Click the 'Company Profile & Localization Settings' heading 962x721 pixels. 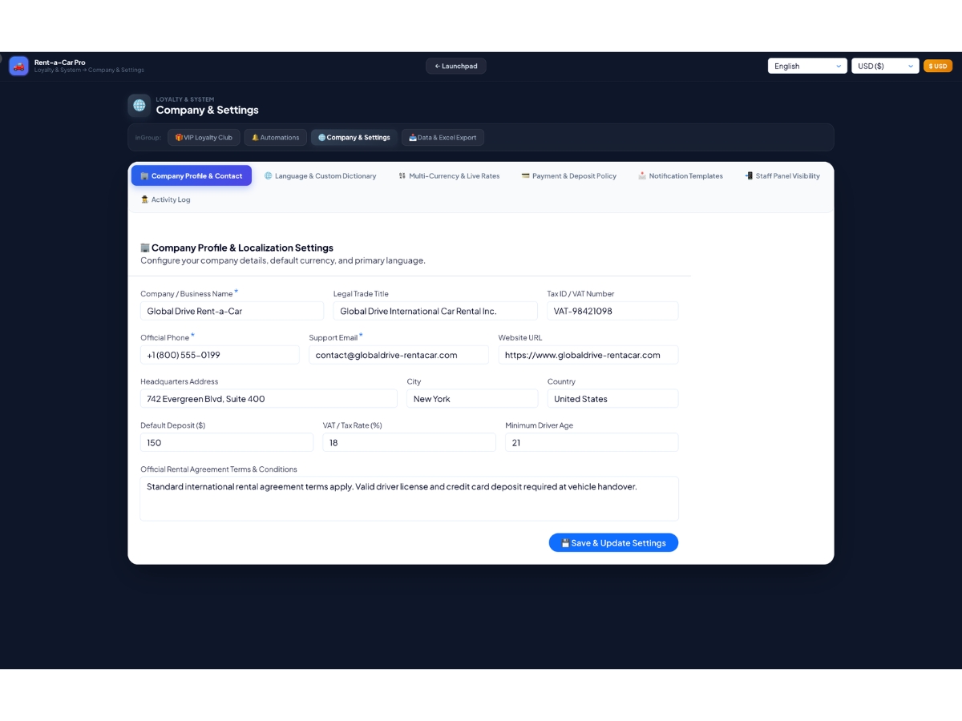(x=236, y=248)
